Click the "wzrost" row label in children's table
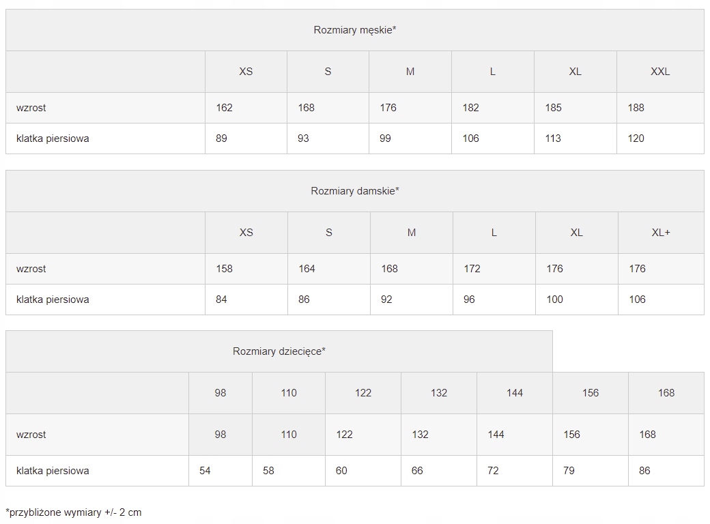The height and width of the screenshot is (524, 710). pos(31,435)
